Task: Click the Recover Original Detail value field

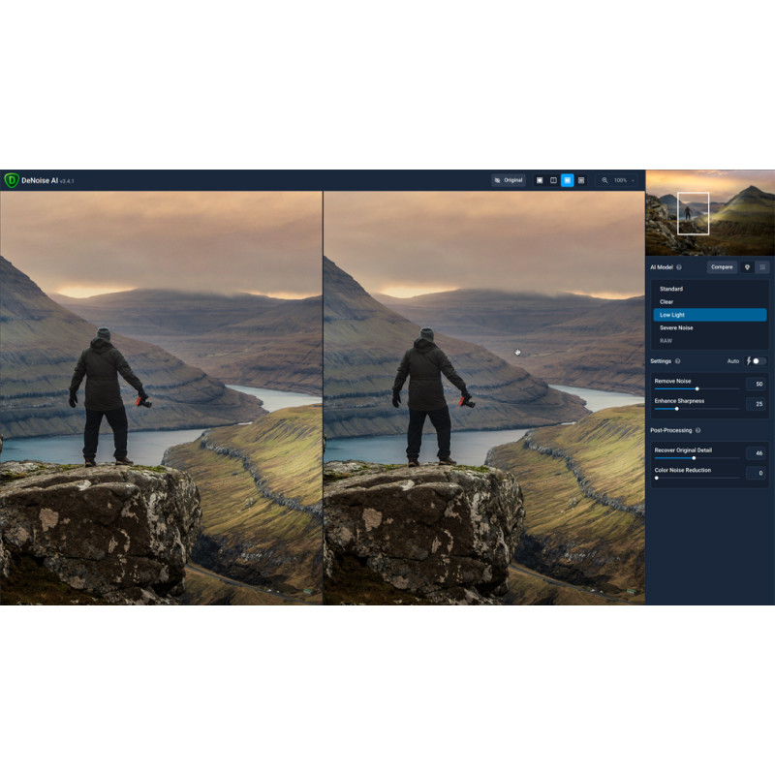Action: point(756,452)
